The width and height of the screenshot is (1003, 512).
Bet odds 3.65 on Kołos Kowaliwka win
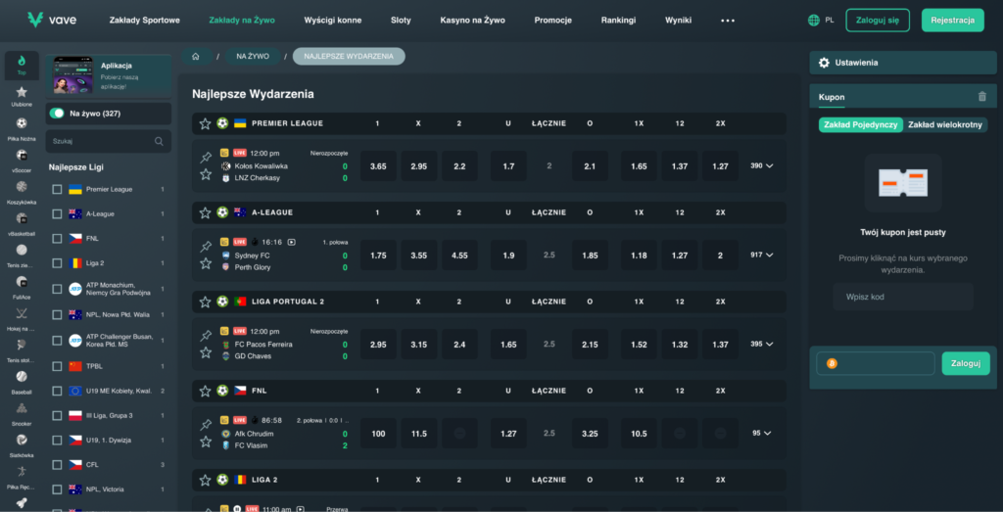point(378,165)
